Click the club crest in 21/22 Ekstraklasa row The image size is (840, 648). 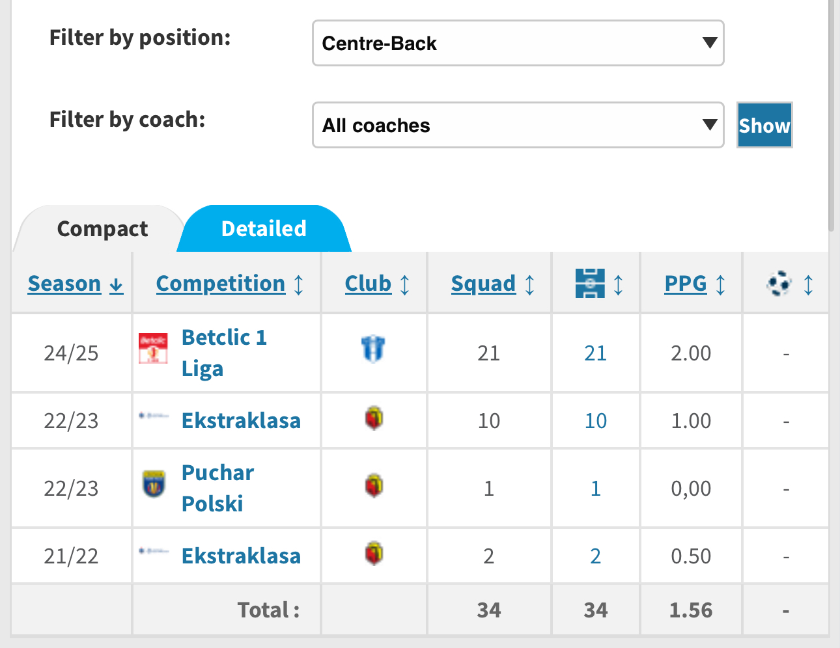pos(374,553)
